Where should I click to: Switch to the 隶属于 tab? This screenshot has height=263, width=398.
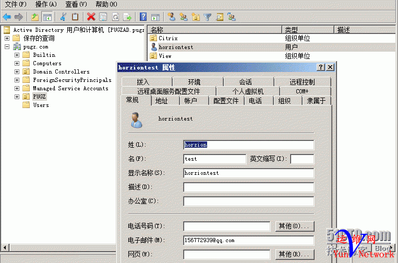pyautogui.click(x=316, y=101)
